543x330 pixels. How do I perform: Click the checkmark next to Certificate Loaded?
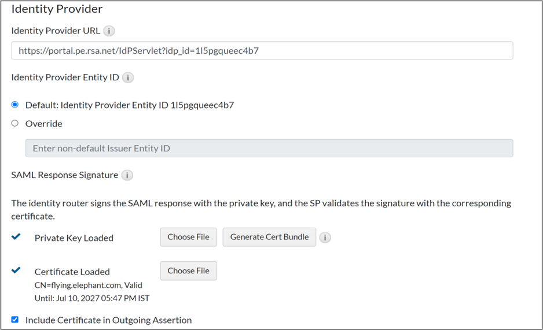point(16,270)
